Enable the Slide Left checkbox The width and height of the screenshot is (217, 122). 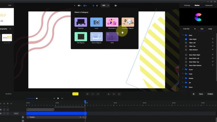186,43
